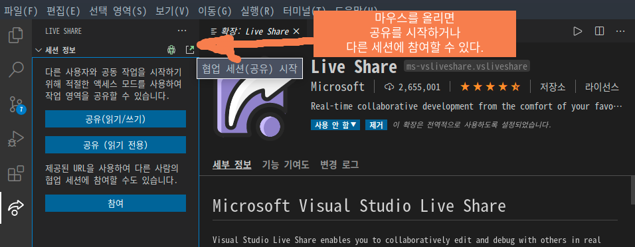Open the 라이선스 license link

coord(602,87)
